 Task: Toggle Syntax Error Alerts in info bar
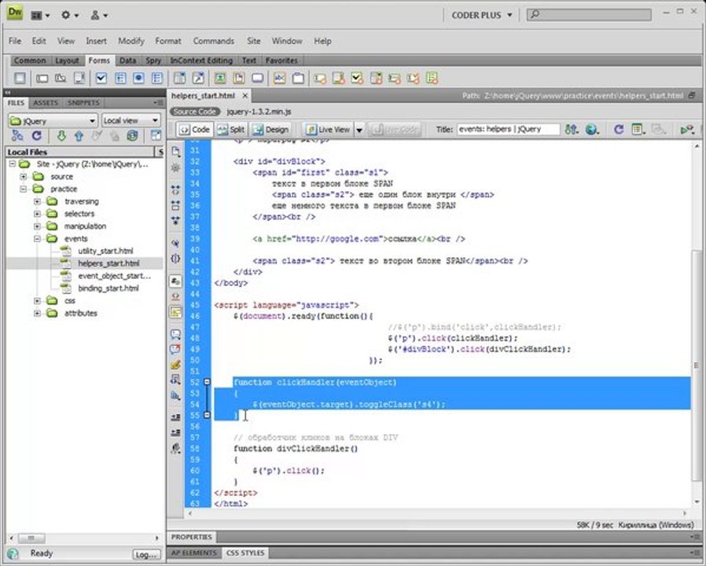coord(175,311)
